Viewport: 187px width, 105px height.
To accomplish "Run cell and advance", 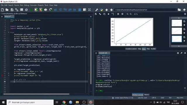I will (41, 10).
